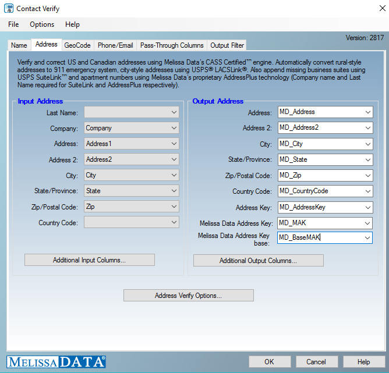
Task: Expand the input City dropdown
Action: 132,175
